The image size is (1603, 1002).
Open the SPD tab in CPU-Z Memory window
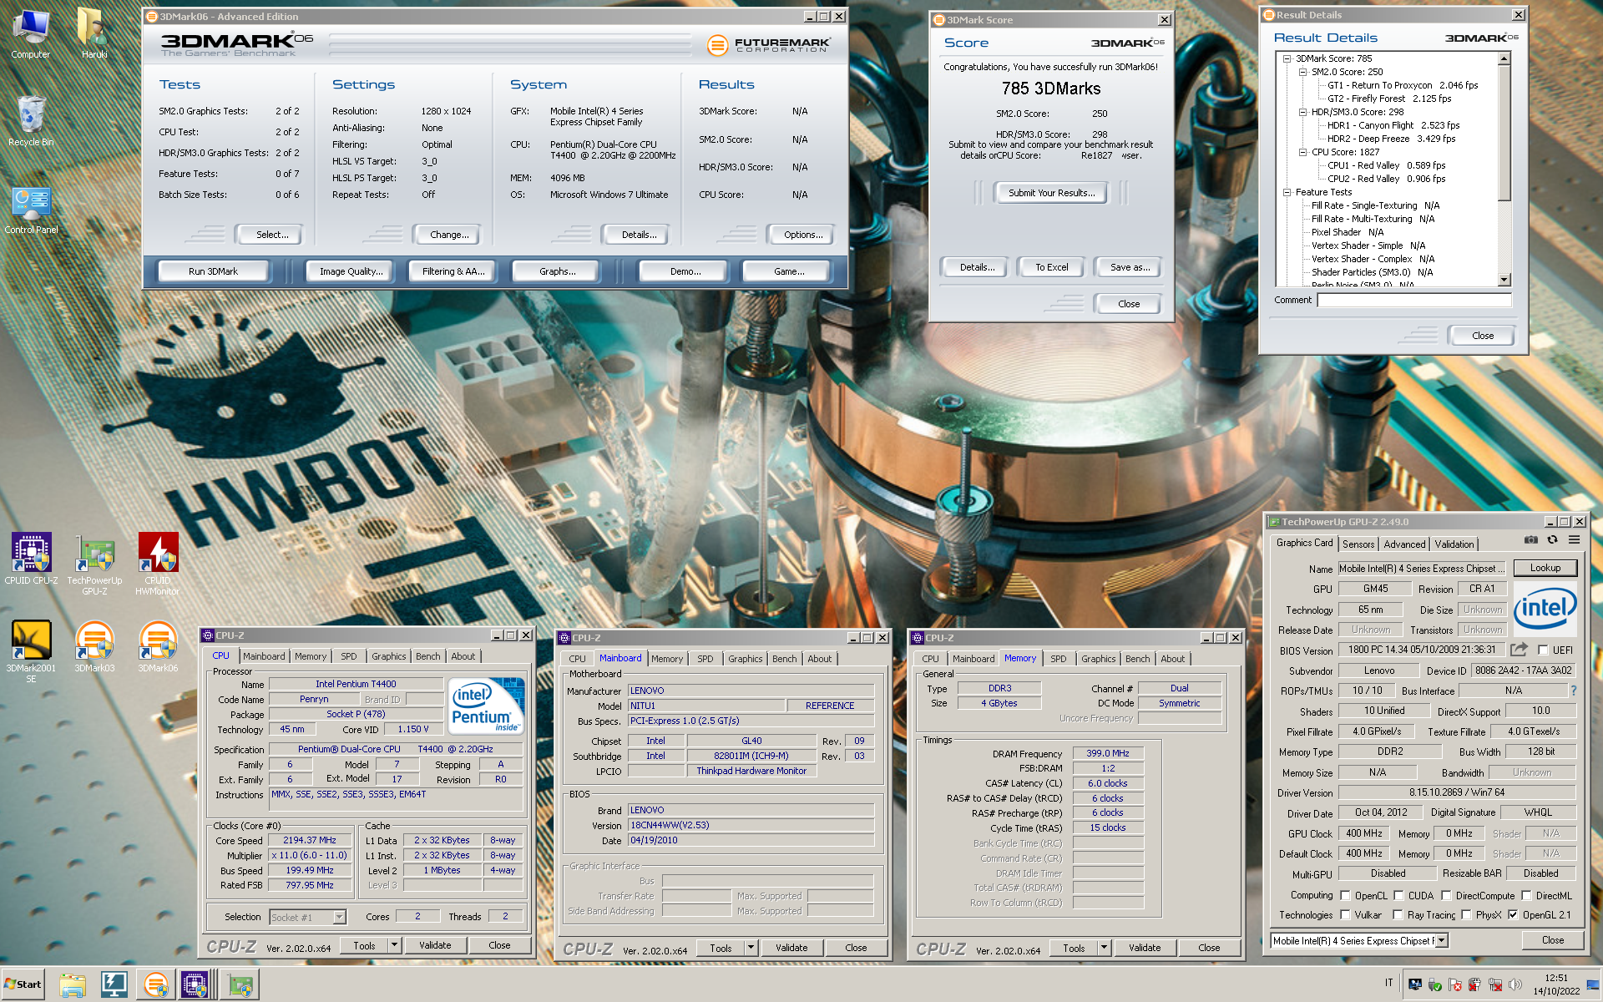1058,659
